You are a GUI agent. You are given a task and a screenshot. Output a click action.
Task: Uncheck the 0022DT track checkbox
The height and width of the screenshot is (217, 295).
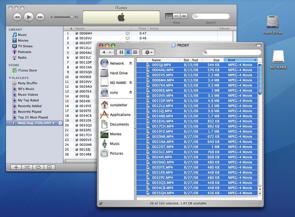click(x=77, y=43)
